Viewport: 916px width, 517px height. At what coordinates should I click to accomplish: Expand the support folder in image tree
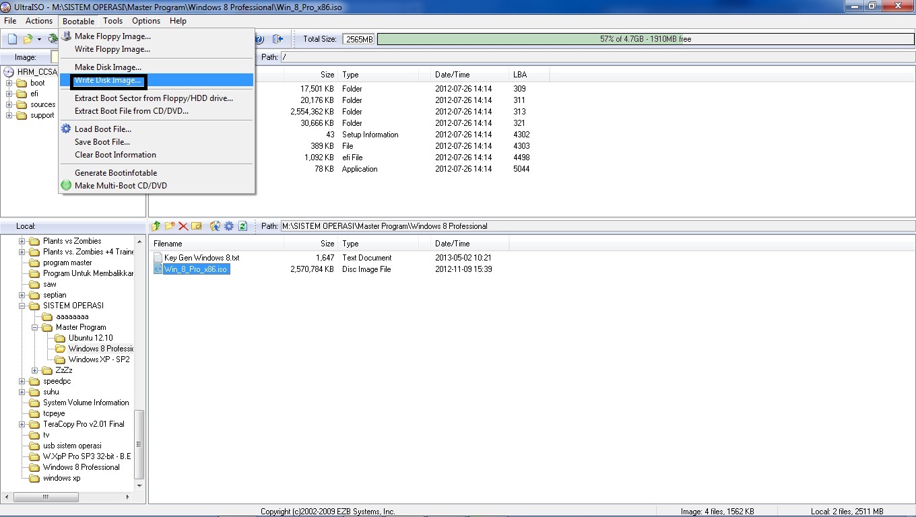coord(9,116)
